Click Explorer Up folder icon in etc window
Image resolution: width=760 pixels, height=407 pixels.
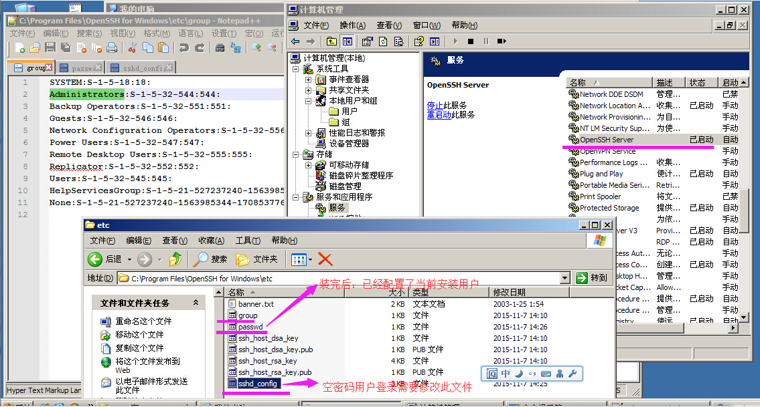(175, 259)
